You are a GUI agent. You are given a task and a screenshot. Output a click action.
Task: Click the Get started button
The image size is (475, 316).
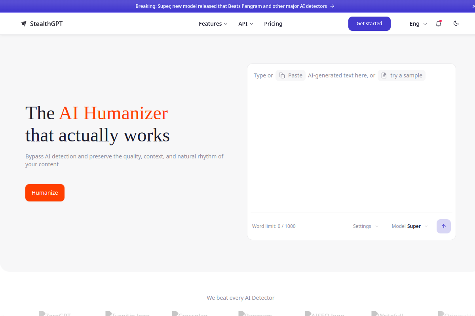tap(369, 24)
